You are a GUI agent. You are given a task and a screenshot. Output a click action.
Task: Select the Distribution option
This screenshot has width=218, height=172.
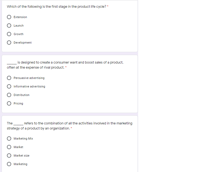pyautogui.click(x=9, y=95)
